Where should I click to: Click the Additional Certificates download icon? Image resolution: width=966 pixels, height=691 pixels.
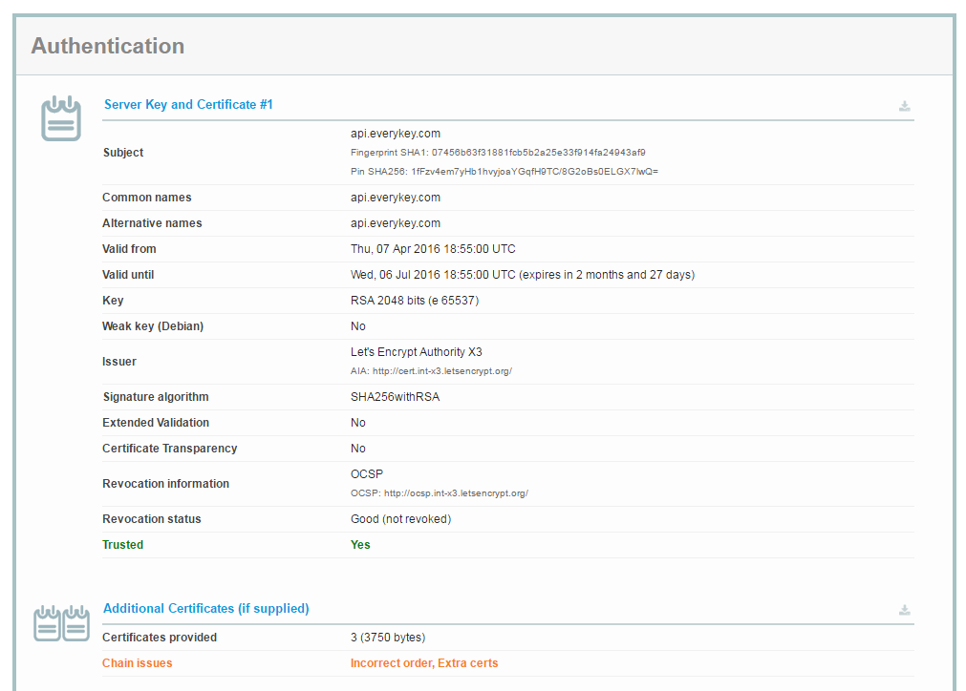[904, 610]
